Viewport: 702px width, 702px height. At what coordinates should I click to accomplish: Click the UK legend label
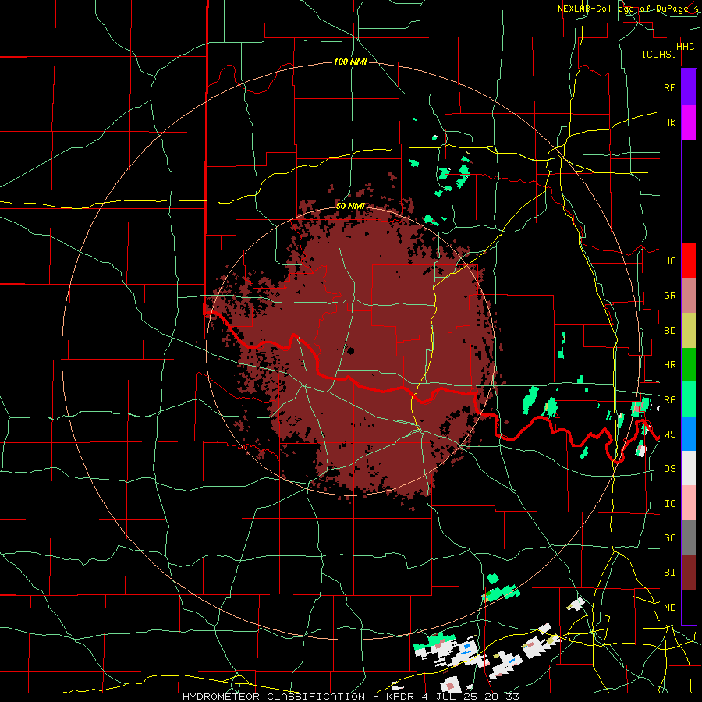669,122
